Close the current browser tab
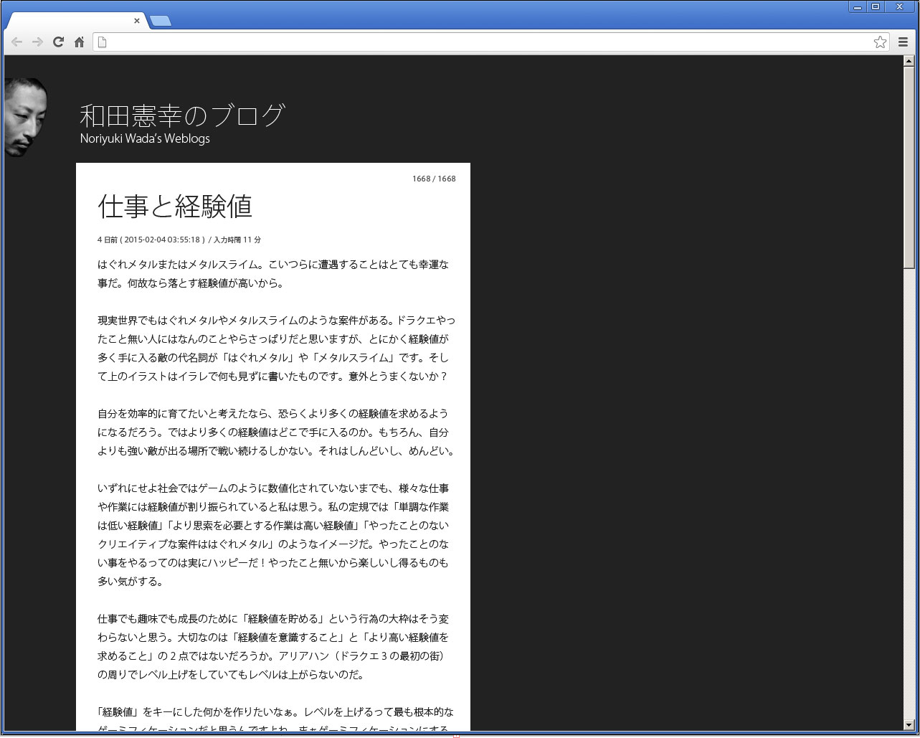 click(137, 21)
